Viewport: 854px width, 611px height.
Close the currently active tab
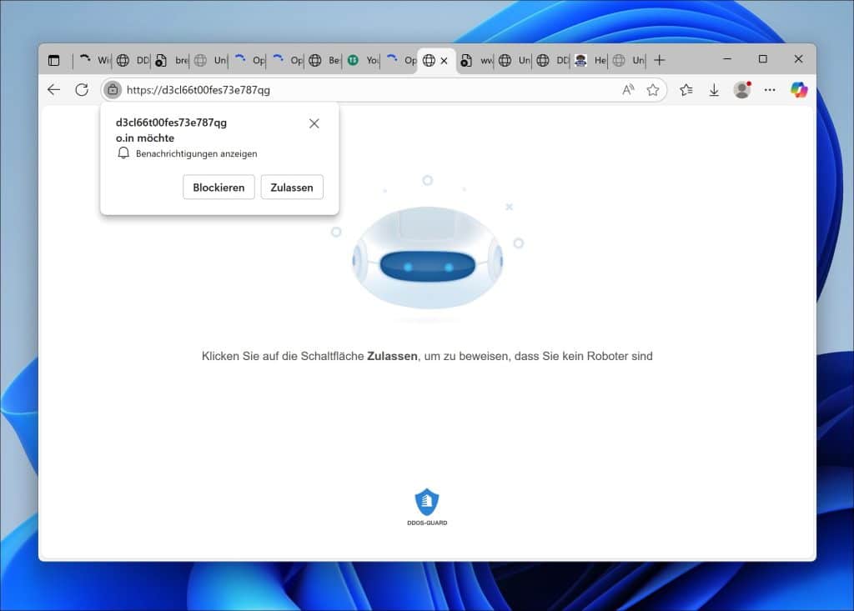(444, 60)
